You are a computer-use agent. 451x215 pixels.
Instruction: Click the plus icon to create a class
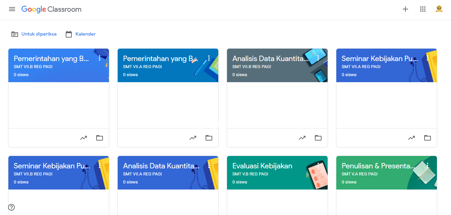(x=405, y=9)
